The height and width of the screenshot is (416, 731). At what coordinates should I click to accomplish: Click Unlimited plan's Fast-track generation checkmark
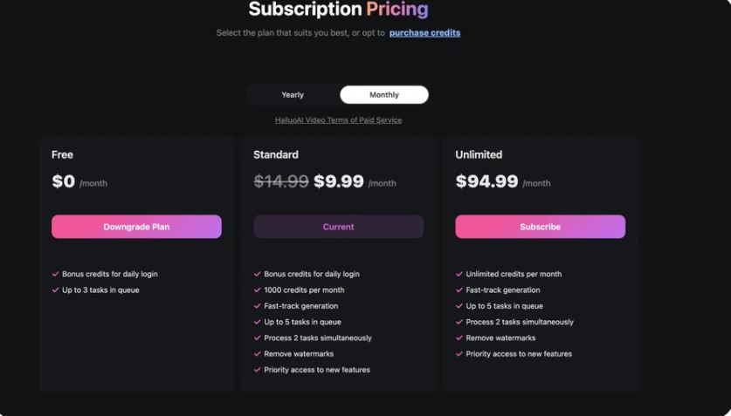(x=459, y=290)
